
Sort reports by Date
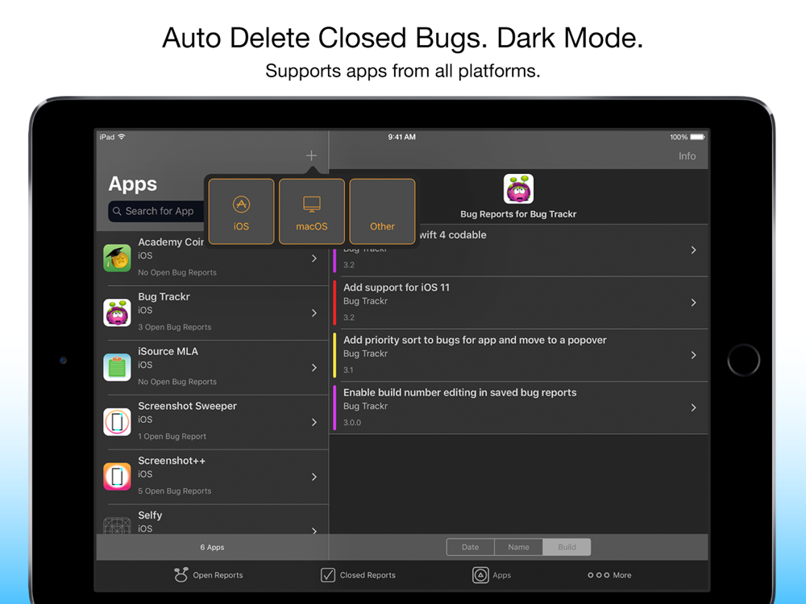(471, 547)
